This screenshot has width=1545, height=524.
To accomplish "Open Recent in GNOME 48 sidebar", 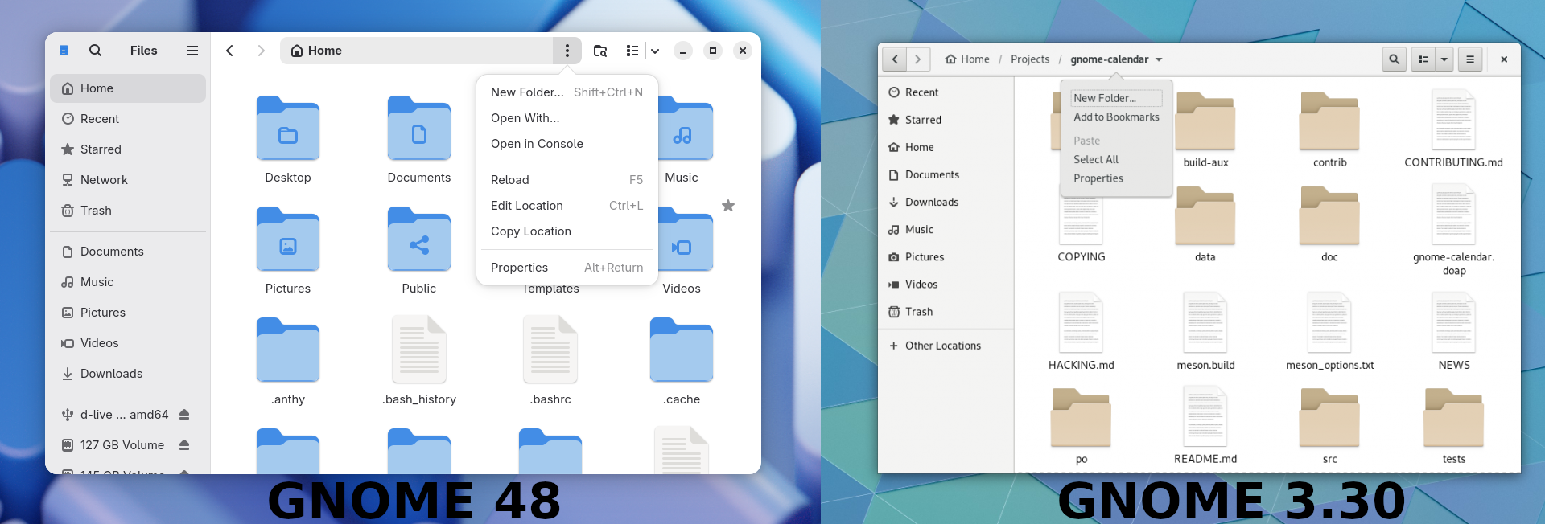I will (x=128, y=119).
